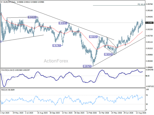
Task: Click the RSI(14) indicator label
Action: 4,90
